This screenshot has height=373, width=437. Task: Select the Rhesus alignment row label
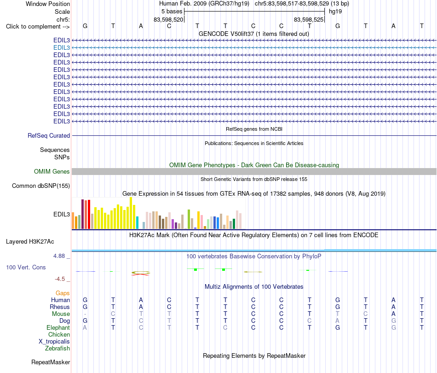(60, 307)
